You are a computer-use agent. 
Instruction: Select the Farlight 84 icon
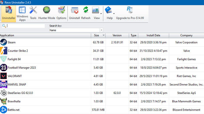click(x=3, y=59)
